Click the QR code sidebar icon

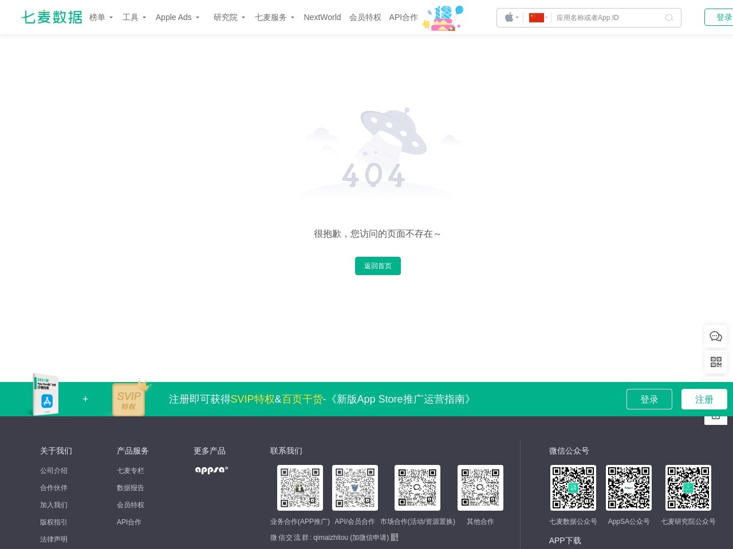click(x=716, y=362)
